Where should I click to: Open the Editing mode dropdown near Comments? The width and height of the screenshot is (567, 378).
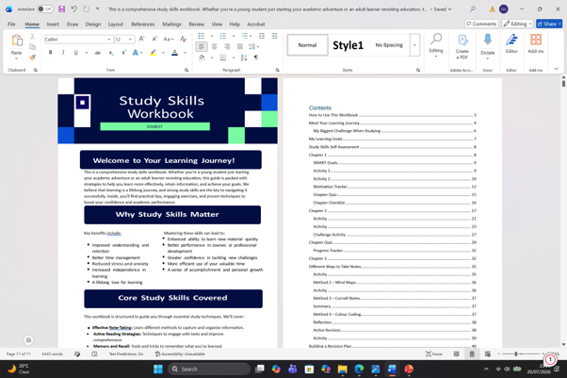(517, 24)
